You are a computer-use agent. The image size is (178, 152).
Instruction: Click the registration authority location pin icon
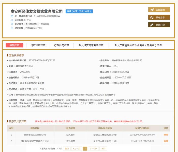12,24
